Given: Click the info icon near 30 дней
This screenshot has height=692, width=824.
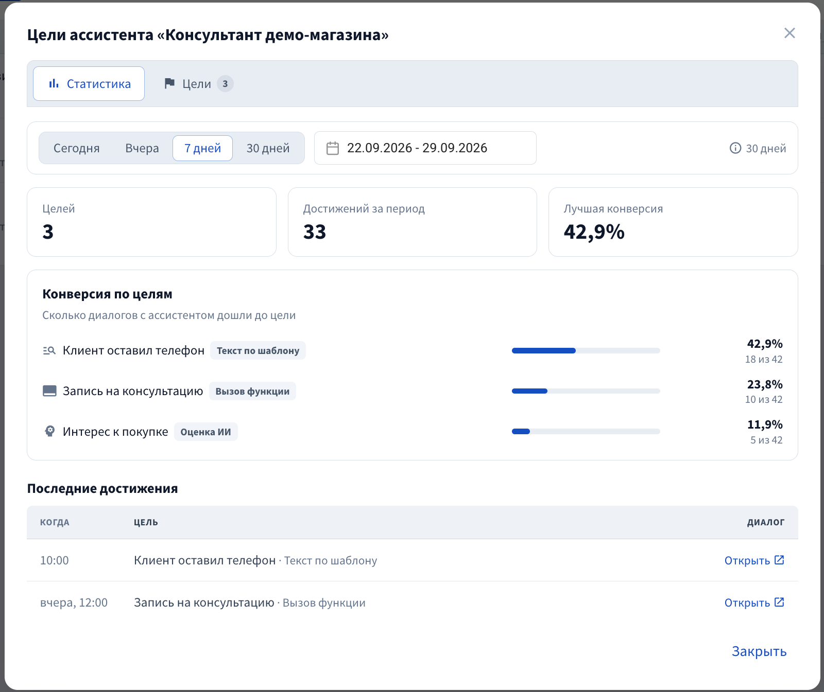Looking at the screenshot, I should pyautogui.click(x=735, y=148).
